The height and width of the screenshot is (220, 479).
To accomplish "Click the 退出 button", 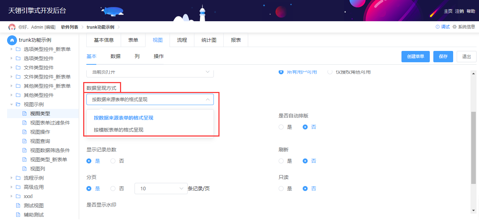I will click(467, 57).
